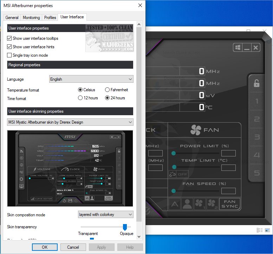
Task: Open the MSI Mystic skin selection dropdown
Action: (x=70, y=122)
